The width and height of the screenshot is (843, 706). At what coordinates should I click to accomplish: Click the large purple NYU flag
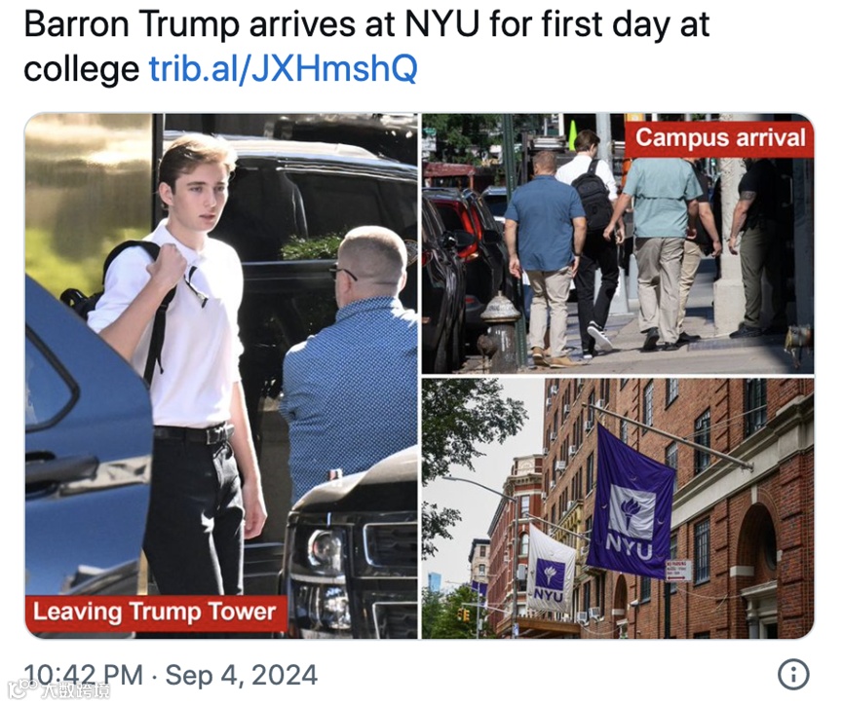pyautogui.click(x=631, y=502)
